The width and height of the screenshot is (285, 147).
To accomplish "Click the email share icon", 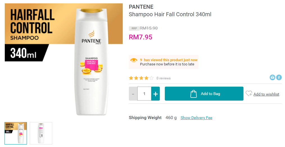I will (x=272, y=77).
